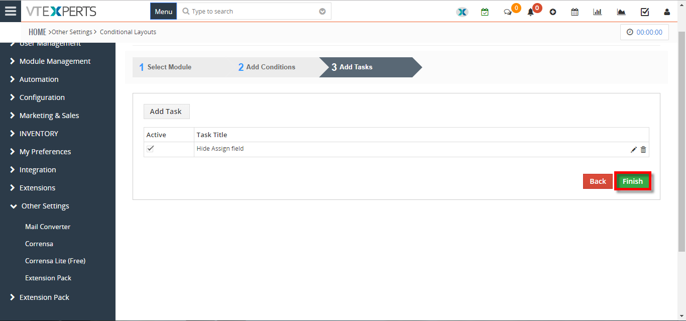Go to step 2 Add Conditions
This screenshot has height=321, width=686.
coord(267,67)
